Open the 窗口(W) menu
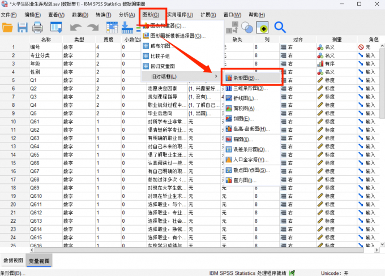The height and width of the screenshot is (276, 385). click(232, 15)
